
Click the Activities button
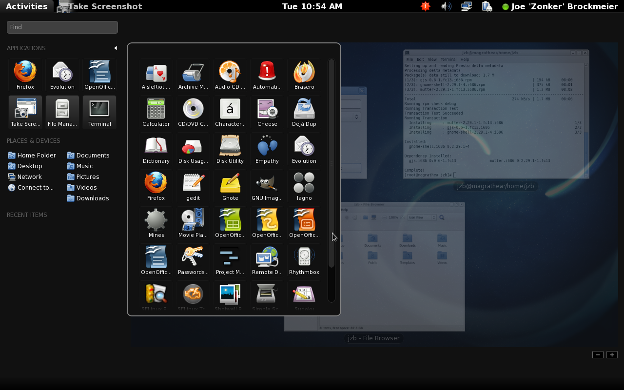(26, 6)
